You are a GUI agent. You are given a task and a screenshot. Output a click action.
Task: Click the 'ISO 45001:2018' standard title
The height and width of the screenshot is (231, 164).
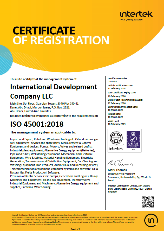37,124
